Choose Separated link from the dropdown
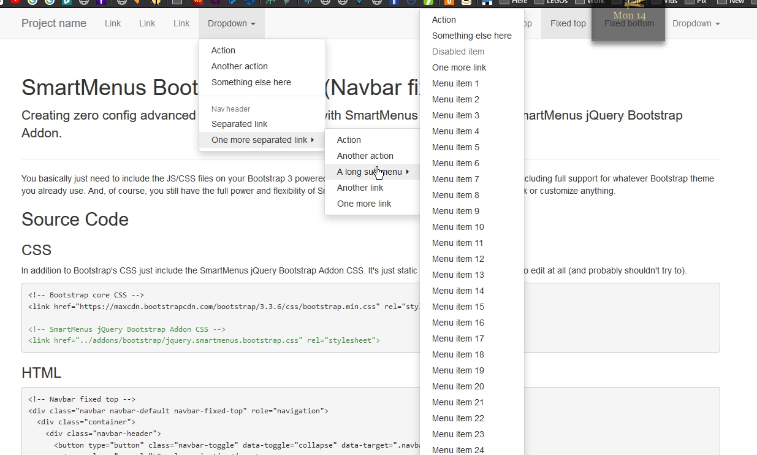This screenshot has height=455, width=757. click(239, 124)
